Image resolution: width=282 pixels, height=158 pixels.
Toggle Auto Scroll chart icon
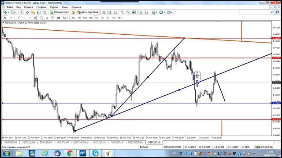pyautogui.click(x=141, y=12)
